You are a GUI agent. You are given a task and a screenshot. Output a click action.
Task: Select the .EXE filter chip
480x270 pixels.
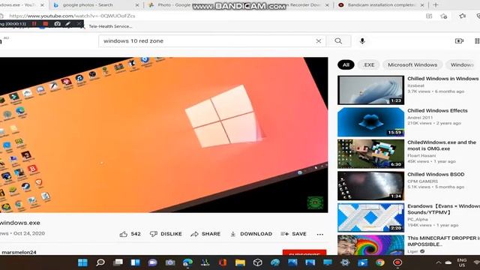[x=368, y=65]
